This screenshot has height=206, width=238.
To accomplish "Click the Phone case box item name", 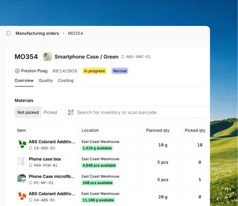I will [45, 159].
